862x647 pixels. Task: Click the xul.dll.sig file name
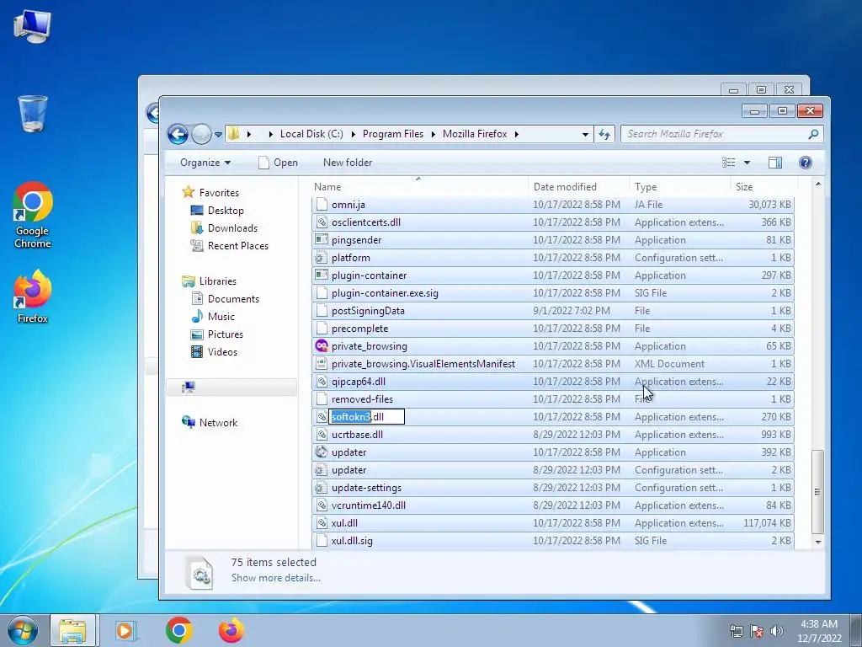click(x=352, y=541)
